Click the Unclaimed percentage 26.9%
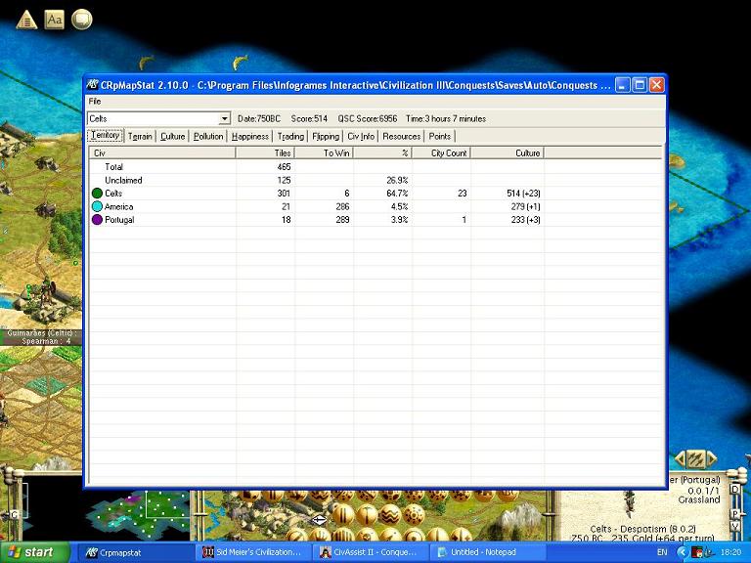The image size is (751, 563). click(397, 181)
